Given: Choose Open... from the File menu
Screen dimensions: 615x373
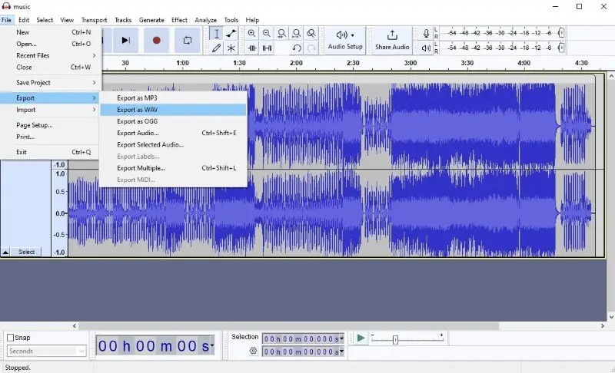Looking at the screenshot, I should pyautogui.click(x=50, y=44).
